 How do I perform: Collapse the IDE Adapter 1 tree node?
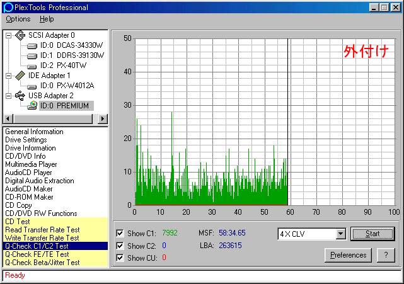[x=8, y=76]
